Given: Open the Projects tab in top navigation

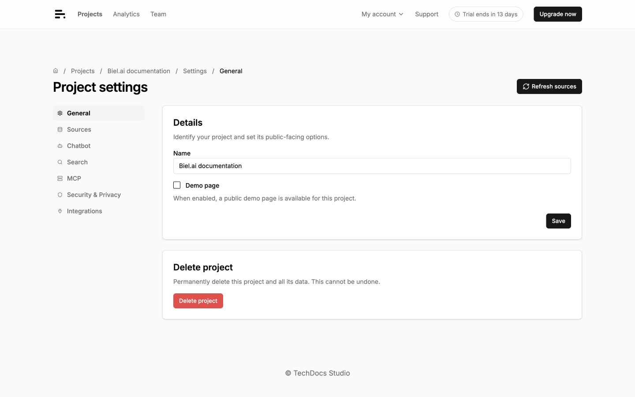Looking at the screenshot, I should [90, 14].
